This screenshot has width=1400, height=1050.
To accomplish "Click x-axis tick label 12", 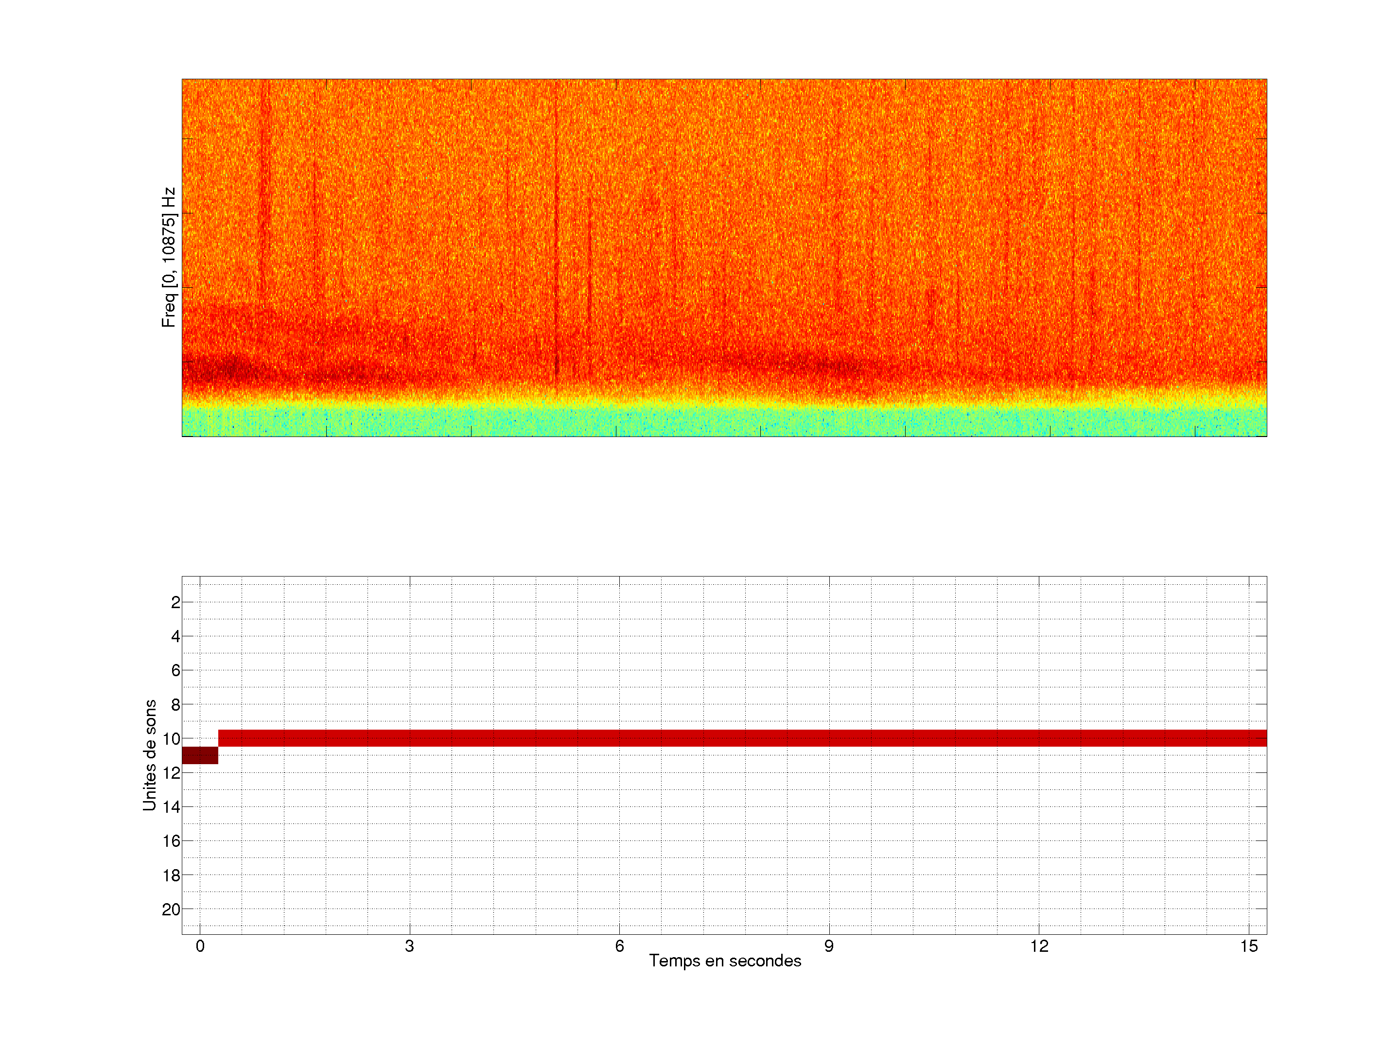I will [x=1039, y=946].
